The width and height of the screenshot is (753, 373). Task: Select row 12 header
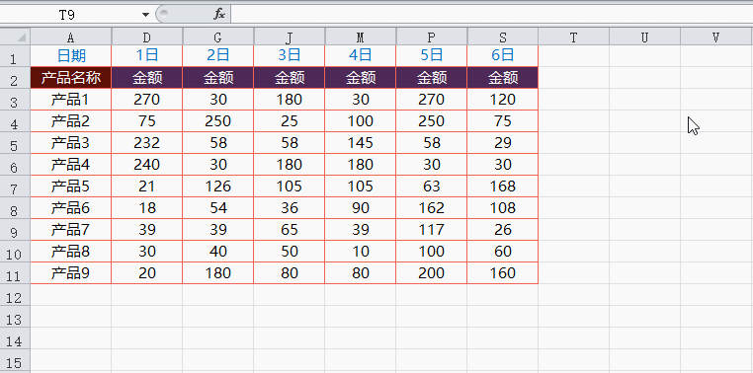point(15,295)
